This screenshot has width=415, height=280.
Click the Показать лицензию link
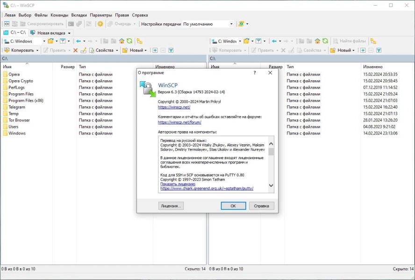178,184
